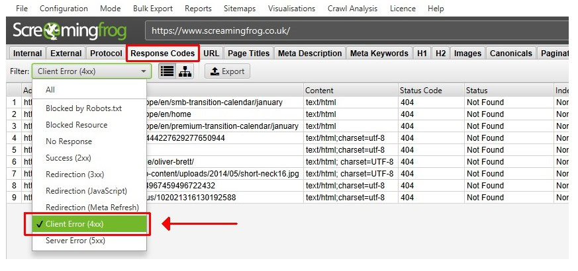Open the Help menu
Image resolution: width=578 pixels, height=271 pixels.
tap(436, 9)
